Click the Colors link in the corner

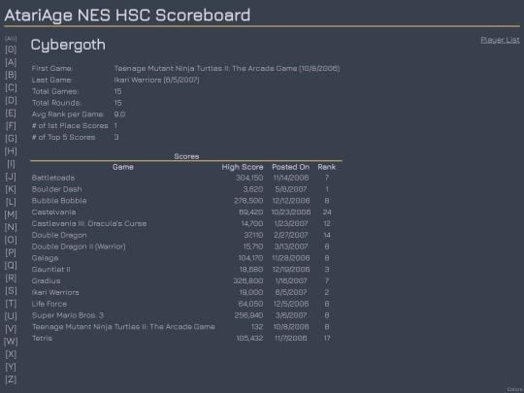(514, 390)
